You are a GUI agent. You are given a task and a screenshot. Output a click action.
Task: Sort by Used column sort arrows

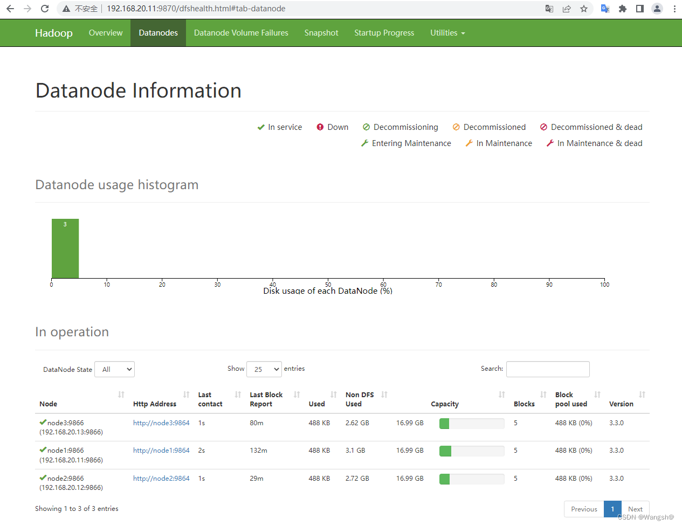(x=334, y=395)
